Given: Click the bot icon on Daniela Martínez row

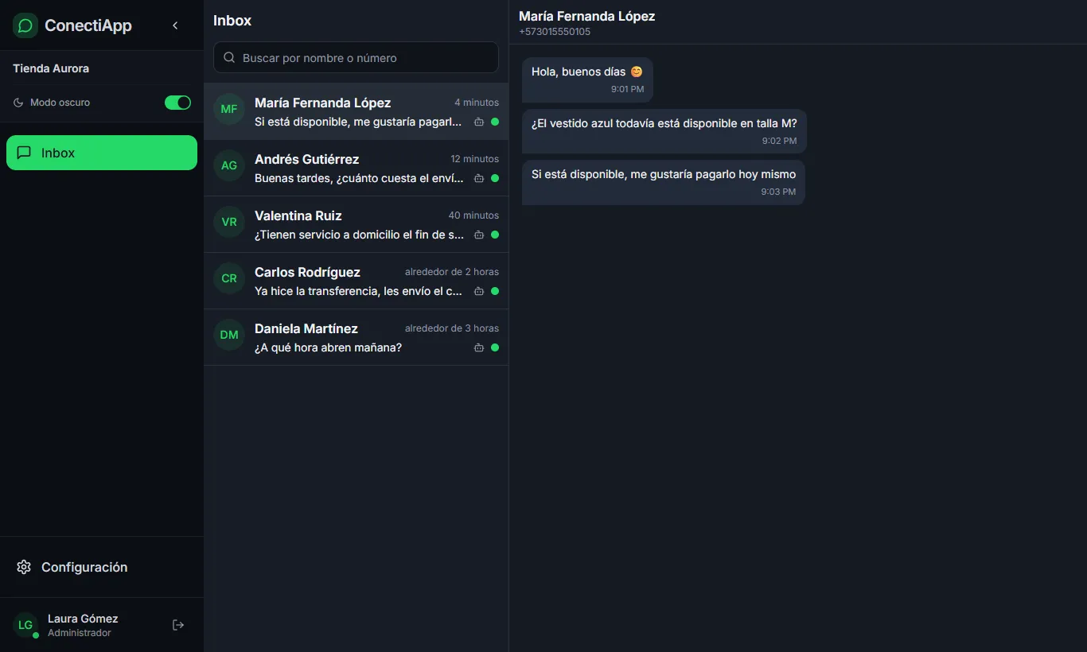Looking at the screenshot, I should pyautogui.click(x=479, y=347).
